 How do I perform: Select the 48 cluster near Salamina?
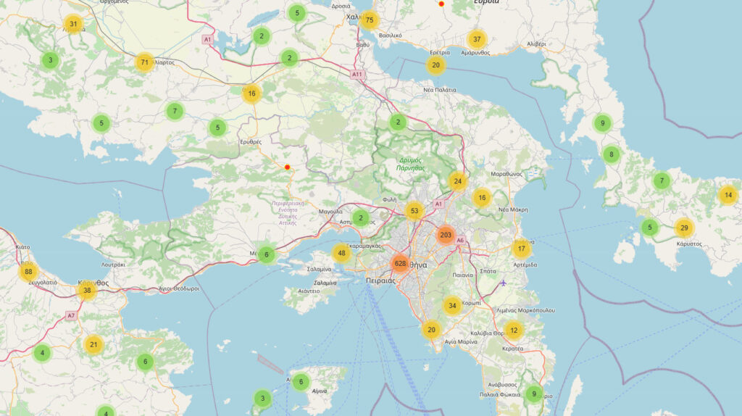tap(341, 253)
